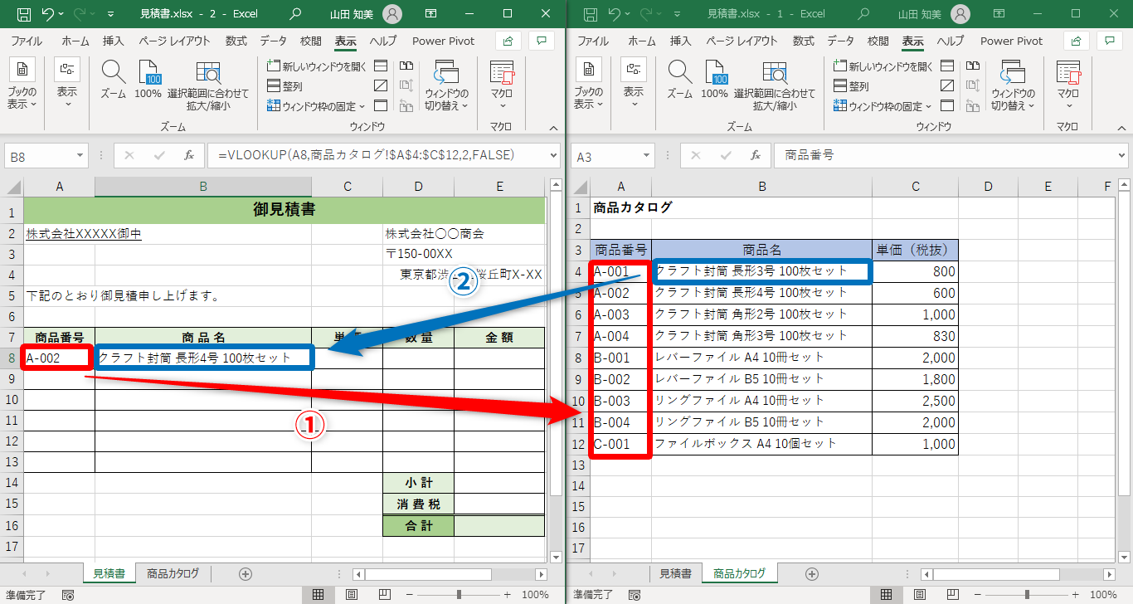Viewport: 1133px width, 604px height.
Task: Toggle View Side by Side in the left ribbon
Action: [x=406, y=66]
